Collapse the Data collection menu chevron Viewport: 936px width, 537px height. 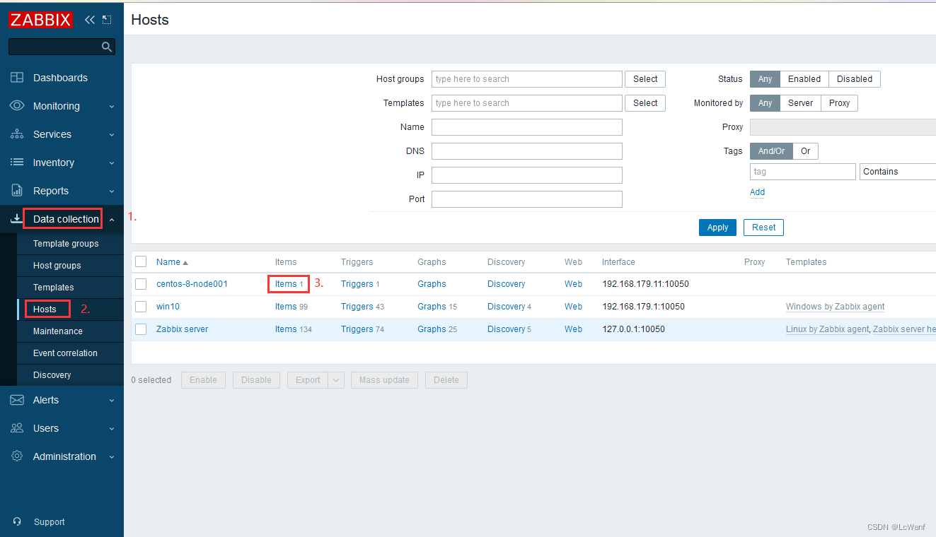coord(112,220)
